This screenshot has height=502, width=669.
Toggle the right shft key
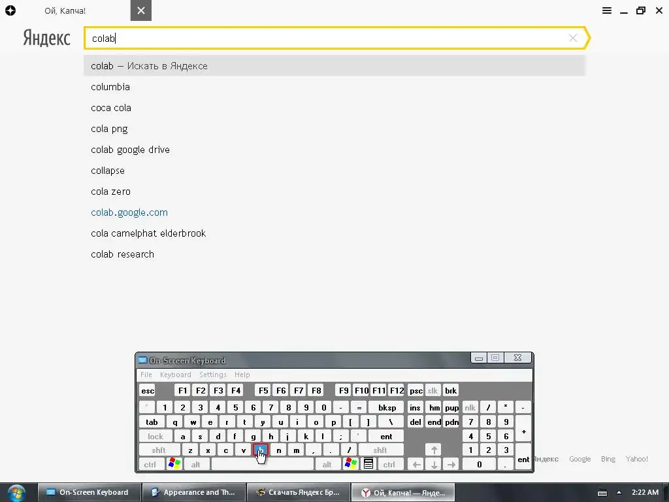pos(380,450)
